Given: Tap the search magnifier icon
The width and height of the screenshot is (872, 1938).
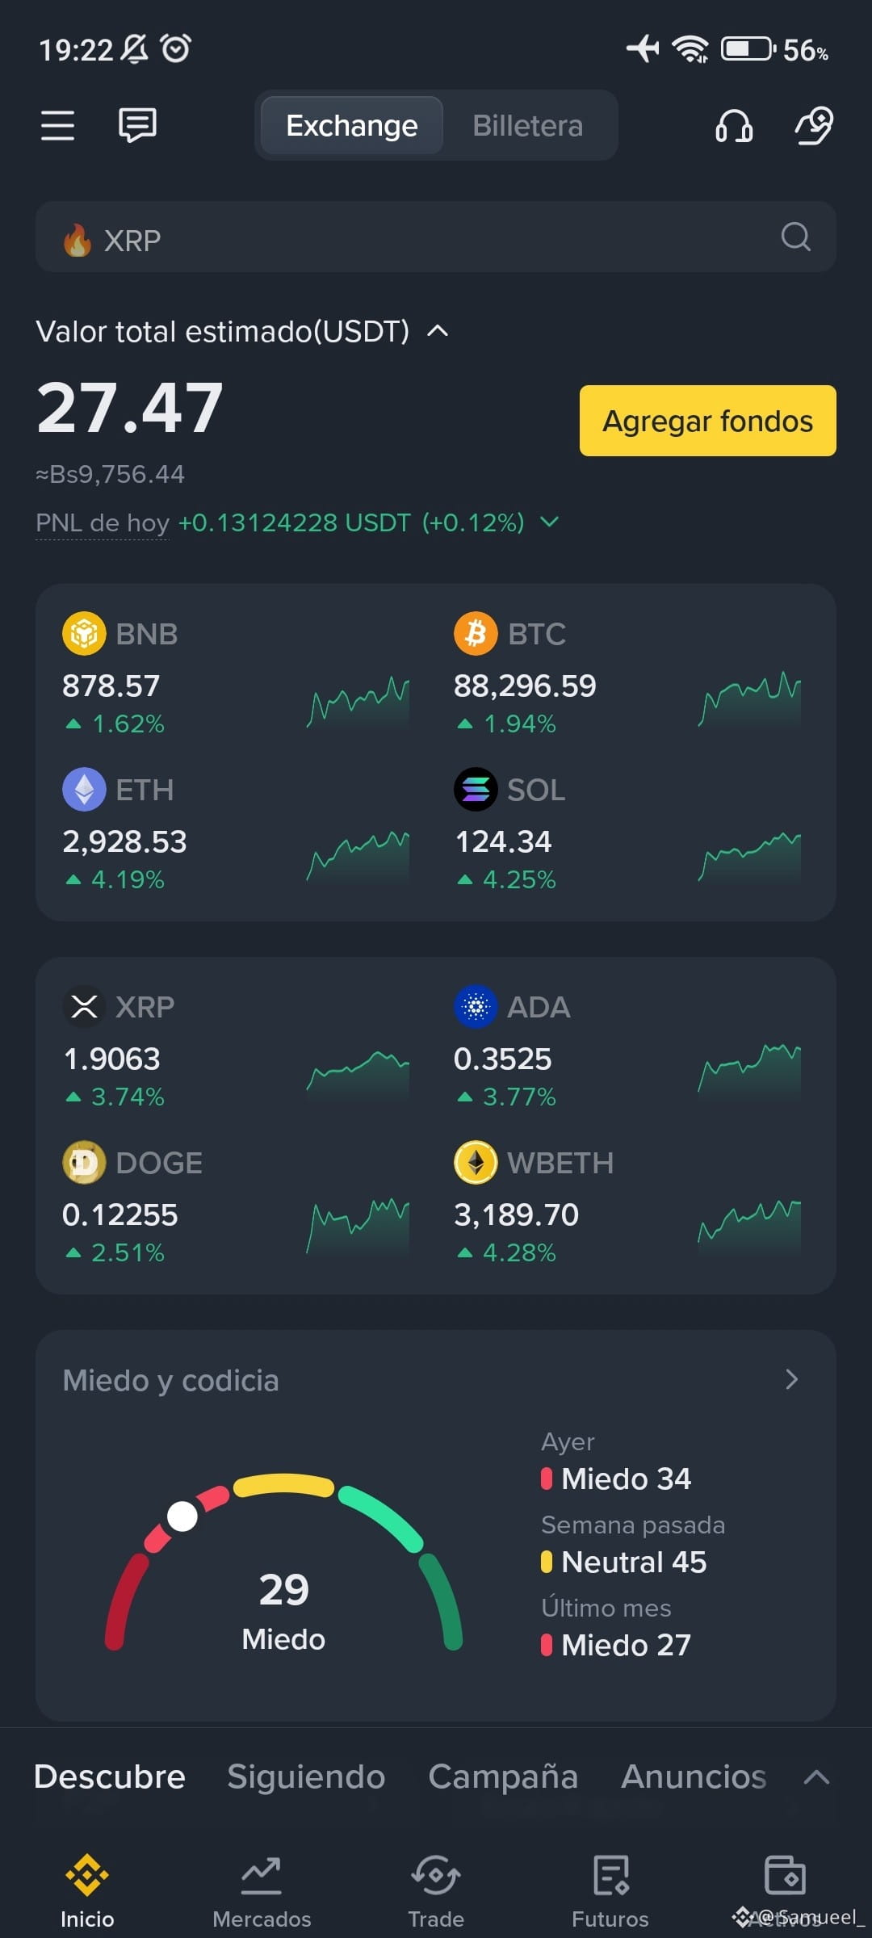Looking at the screenshot, I should [x=795, y=237].
